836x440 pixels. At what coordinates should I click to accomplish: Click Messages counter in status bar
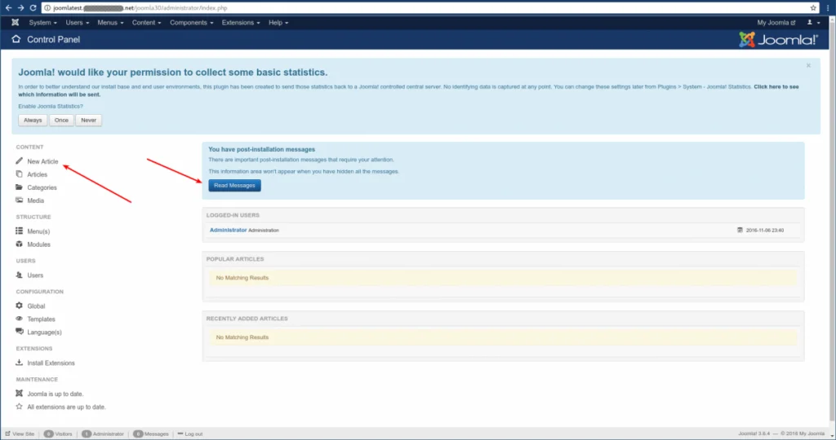click(x=151, y=433)
